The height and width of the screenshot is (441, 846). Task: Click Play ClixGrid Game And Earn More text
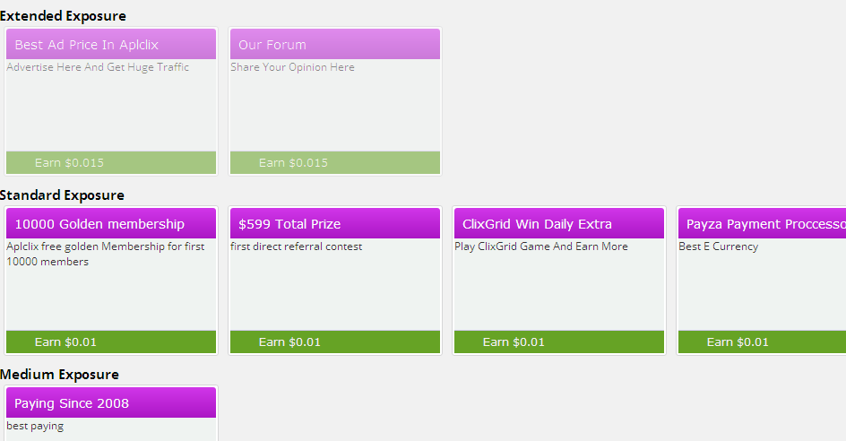540,246
